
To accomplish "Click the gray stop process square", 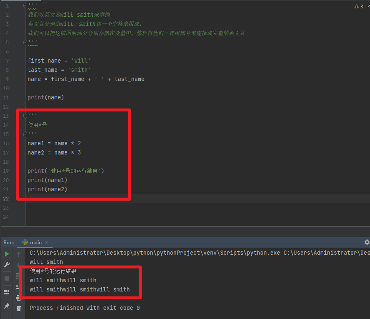I will (7, 278).
